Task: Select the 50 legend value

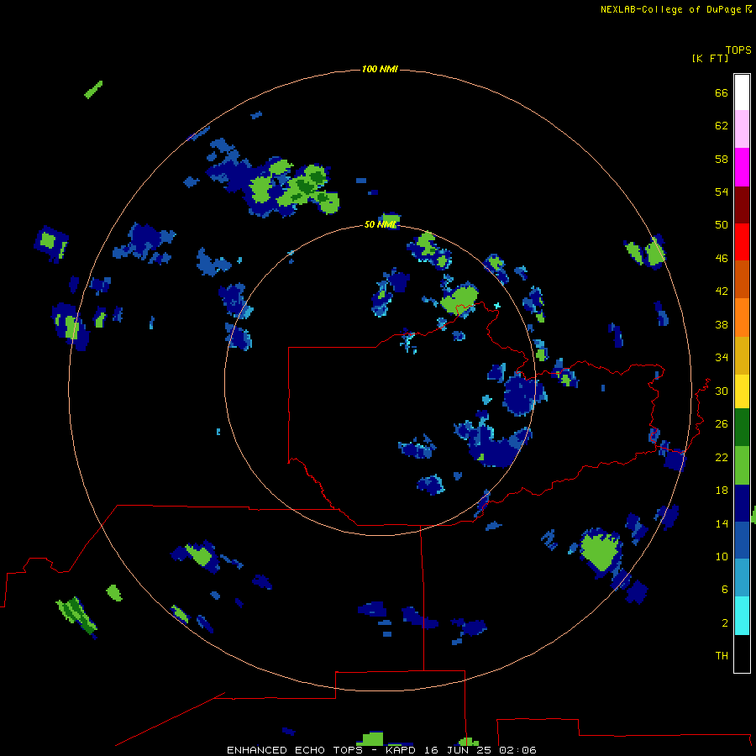Action: [722, 225]
